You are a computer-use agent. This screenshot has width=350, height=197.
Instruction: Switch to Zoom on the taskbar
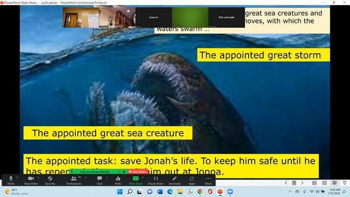click(x=230, y=192)
